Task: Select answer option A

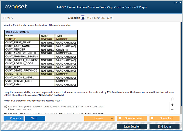Action: tap(5, 107)
